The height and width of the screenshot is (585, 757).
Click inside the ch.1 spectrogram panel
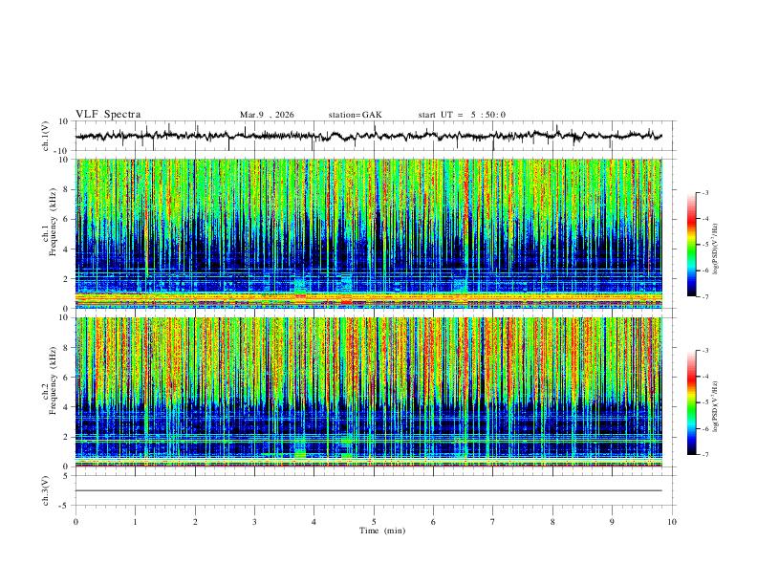click(368, 233)
